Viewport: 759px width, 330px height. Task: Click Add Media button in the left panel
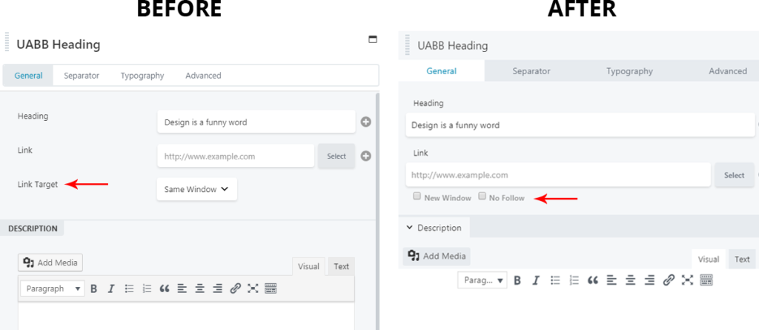pyautogui.click(x=50, y=263)
